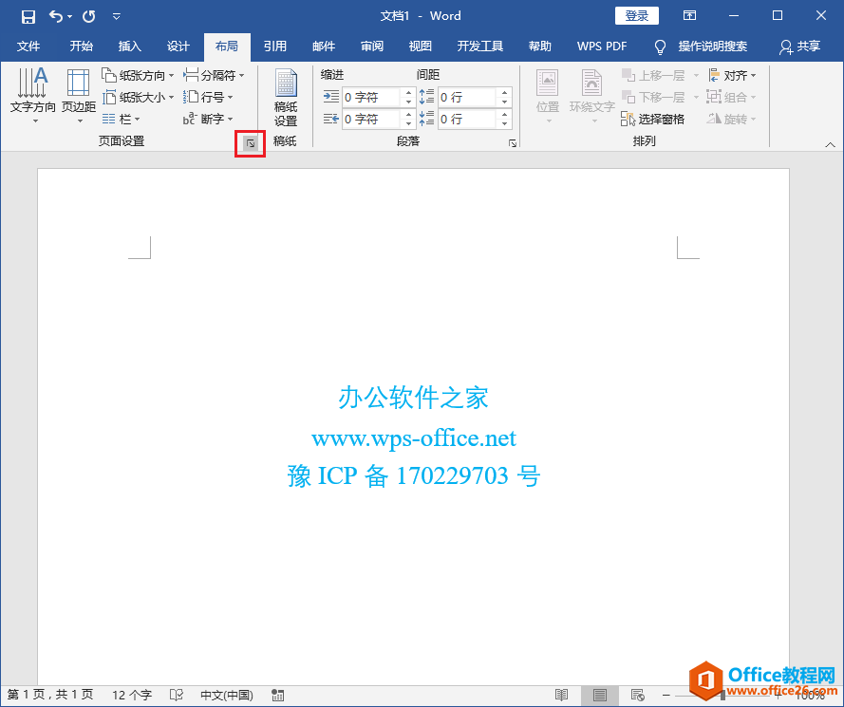Image resolution: width=844 pixels, height=707 pixels.
Task: Switch to the 引用 tab
Action: (x=275, y=47)
